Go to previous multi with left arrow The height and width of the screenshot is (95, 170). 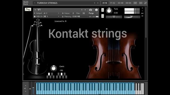pos(95,3)
